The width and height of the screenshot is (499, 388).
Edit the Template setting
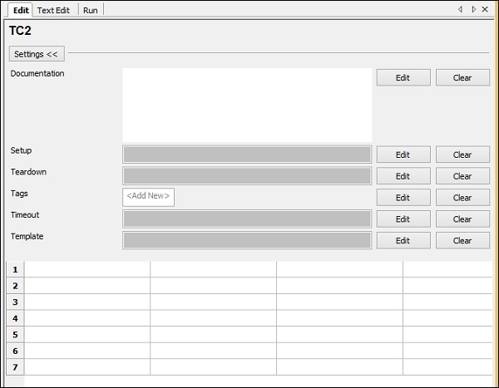[x=403, y=241]
